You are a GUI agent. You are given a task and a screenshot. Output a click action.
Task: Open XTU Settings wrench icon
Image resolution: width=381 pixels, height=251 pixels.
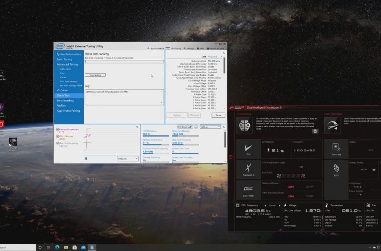click(189, 48)
